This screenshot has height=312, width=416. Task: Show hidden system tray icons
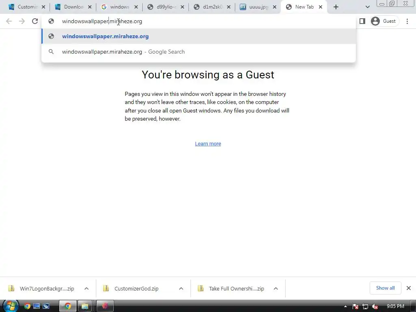(x=345, y=307)
